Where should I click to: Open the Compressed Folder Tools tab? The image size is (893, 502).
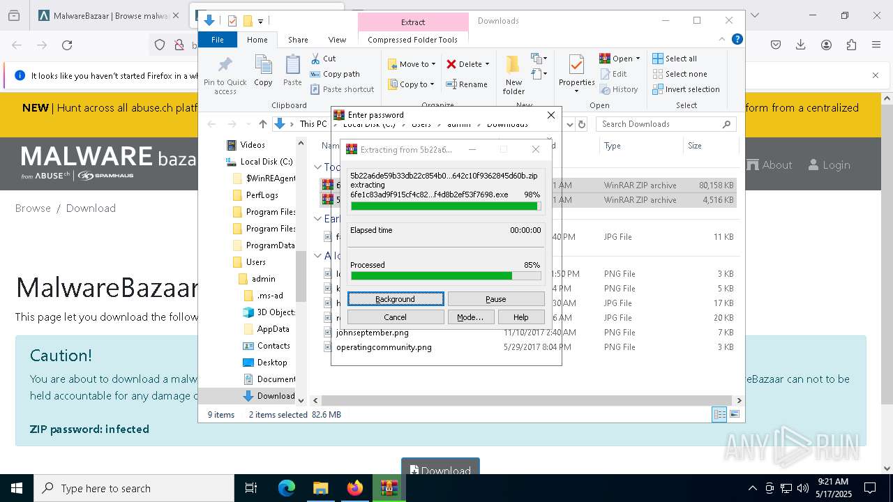pyautogui.click(x=413, y=40)
